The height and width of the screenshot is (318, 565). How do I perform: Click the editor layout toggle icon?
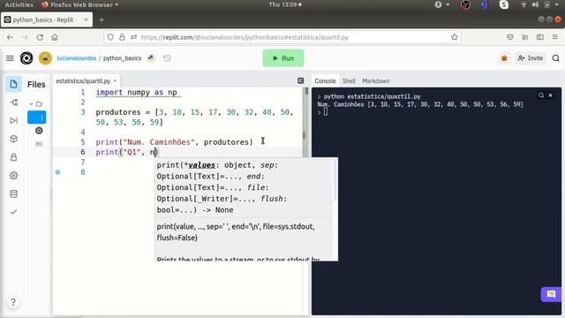click(300, 80)
